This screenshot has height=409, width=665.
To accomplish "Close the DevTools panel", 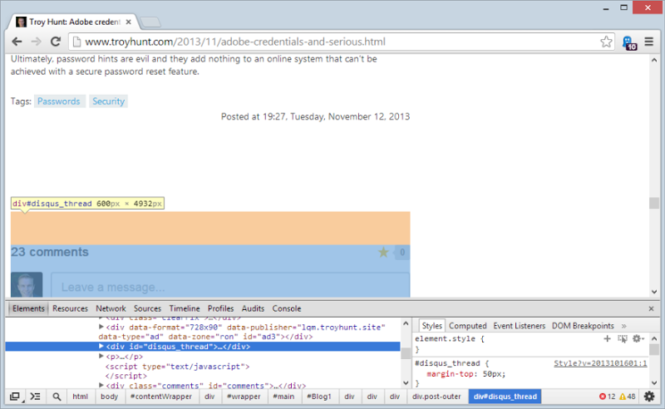I will tap(651, 309).
